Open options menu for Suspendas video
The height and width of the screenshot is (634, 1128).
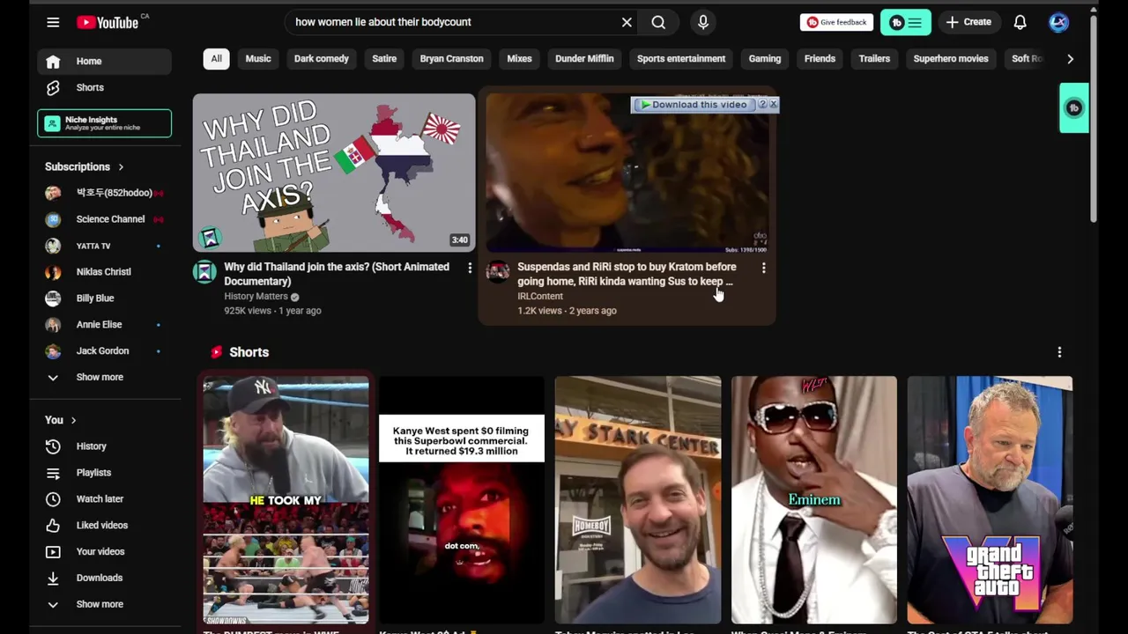763,268
